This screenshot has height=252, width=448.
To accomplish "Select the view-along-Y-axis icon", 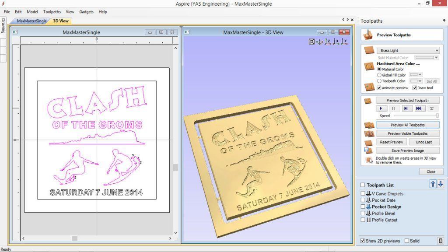I will [344, 42].
